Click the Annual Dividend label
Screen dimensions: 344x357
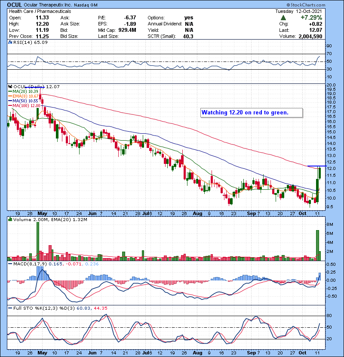tap(165, 24)
